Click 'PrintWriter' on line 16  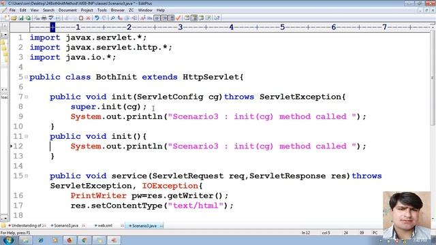(x=98, y=195)
